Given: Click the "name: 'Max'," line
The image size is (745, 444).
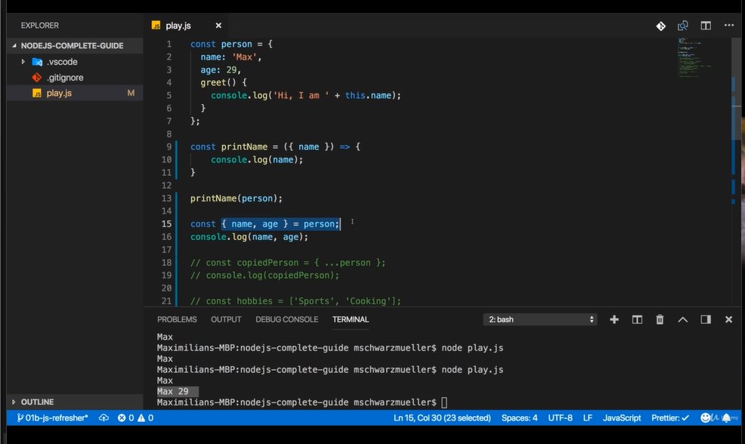Looking at the screenshot, I should (231, 57).
